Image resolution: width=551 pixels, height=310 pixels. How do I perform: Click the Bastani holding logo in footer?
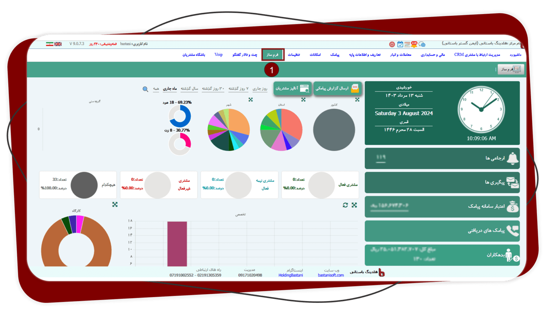382,273
